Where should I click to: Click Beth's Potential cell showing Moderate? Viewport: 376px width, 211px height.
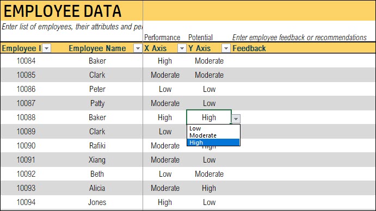209,174
